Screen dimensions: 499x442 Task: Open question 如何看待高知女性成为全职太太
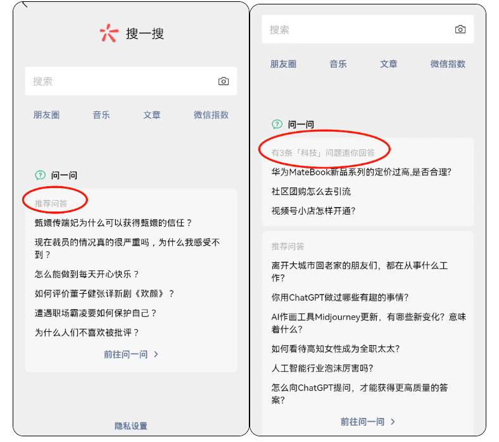(336, 349)
